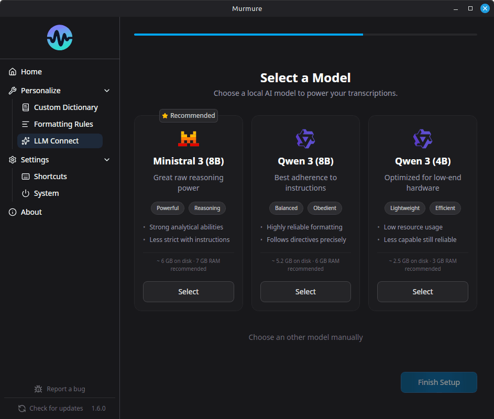Open Custom Dictionary page

65,107
